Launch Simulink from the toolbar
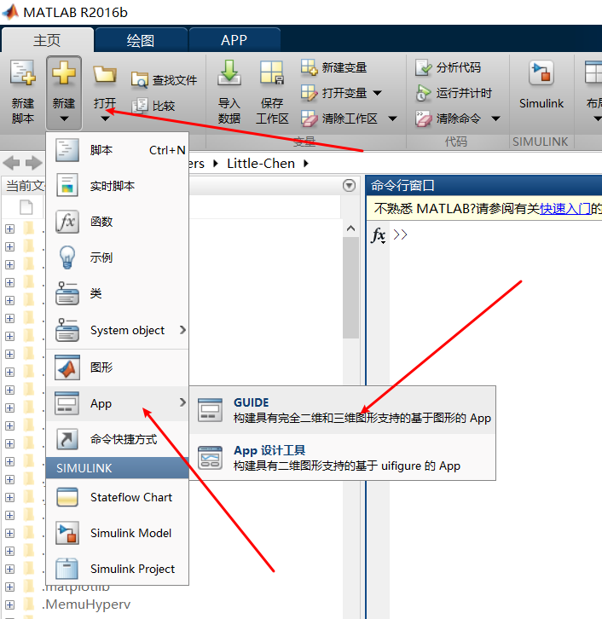 pyautogui.click(x=541, y=85)
